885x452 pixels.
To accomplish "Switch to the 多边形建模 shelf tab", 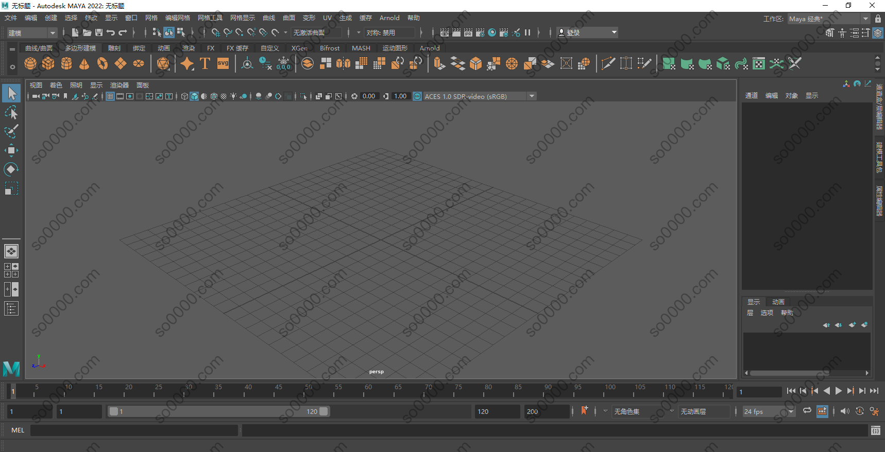I will click(80, 48).
